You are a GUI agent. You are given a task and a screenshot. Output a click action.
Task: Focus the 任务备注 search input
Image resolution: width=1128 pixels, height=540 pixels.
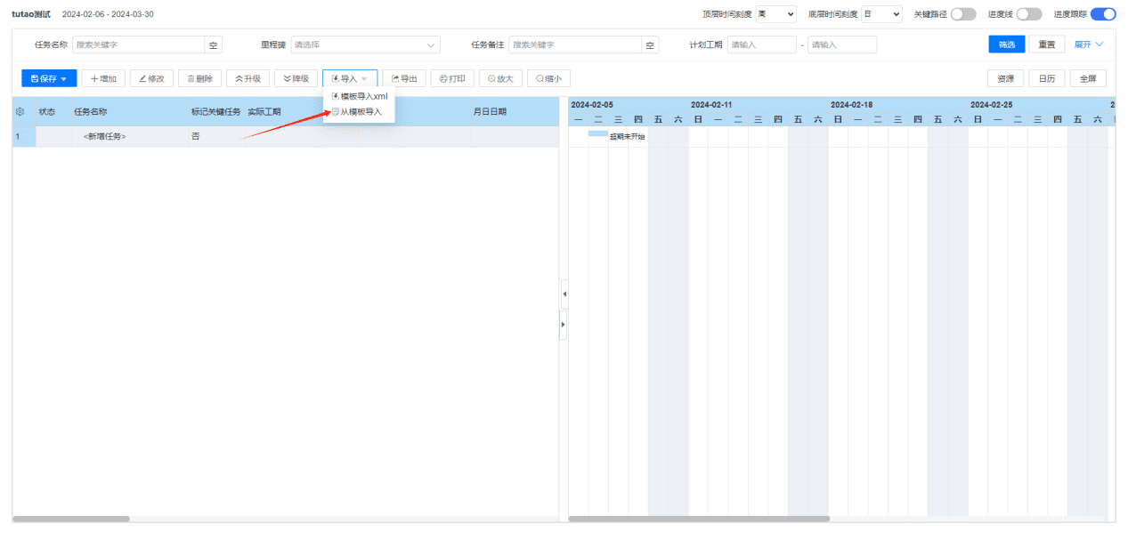575,44
